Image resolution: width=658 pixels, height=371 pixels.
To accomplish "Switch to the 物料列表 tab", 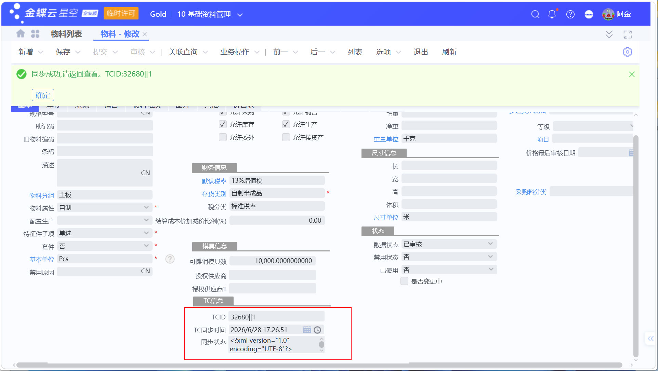I will [x=67, y=34].
